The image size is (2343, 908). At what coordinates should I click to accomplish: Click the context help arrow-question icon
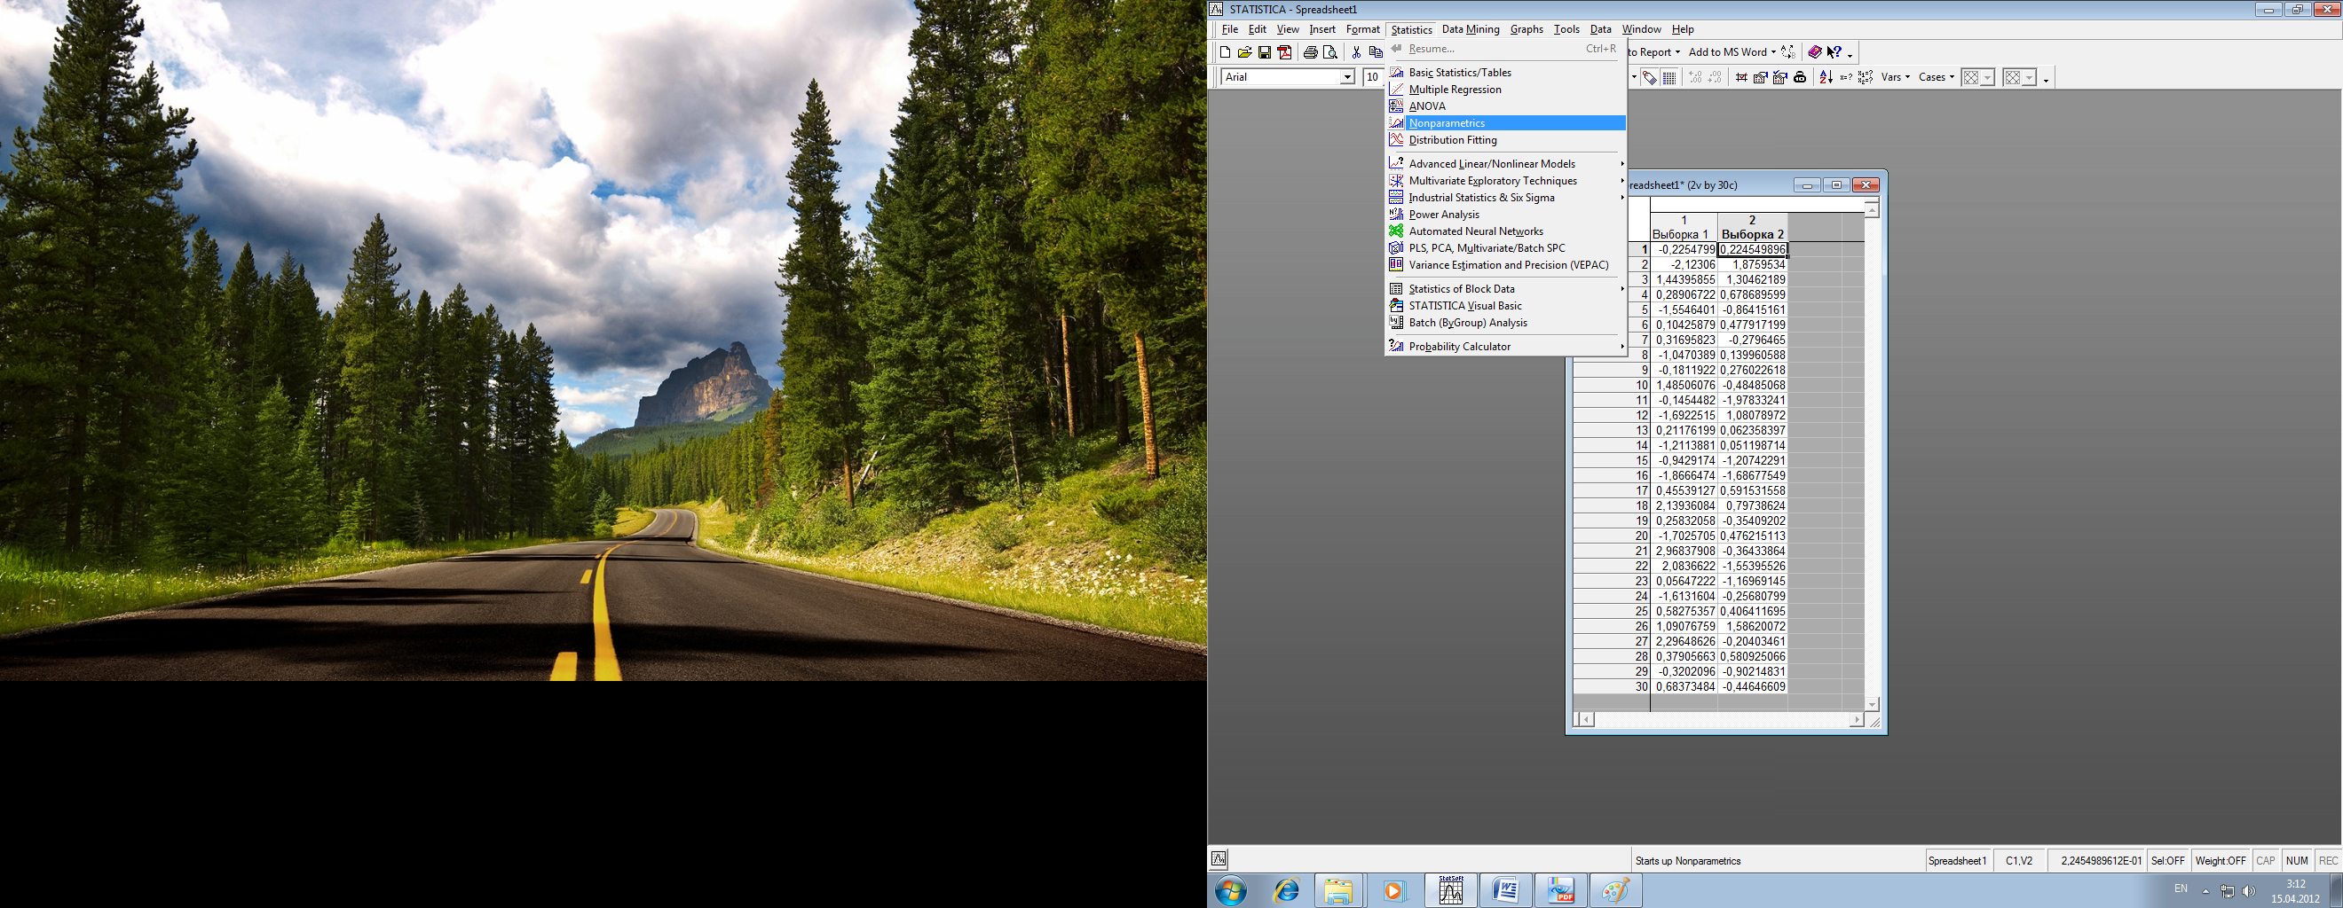click(1834, 52)
